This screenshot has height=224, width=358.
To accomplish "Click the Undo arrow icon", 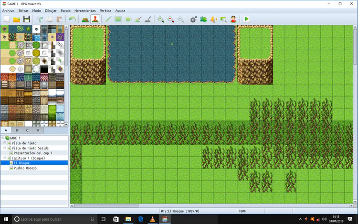I will [72, 19].
